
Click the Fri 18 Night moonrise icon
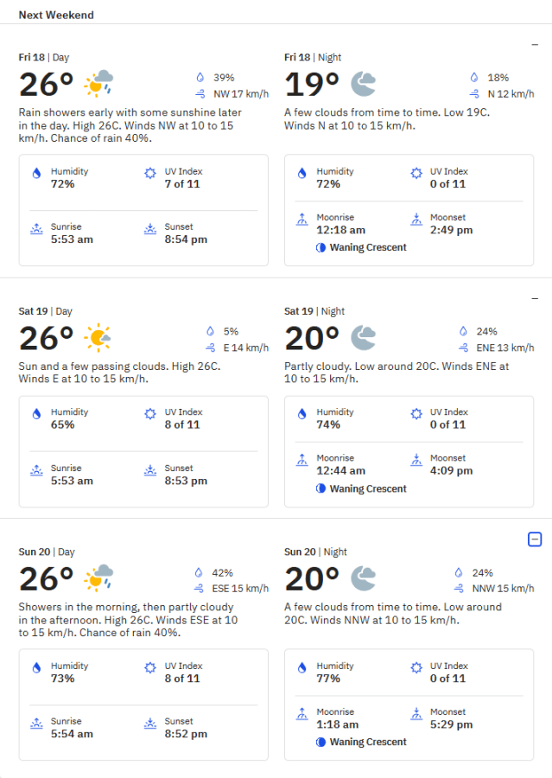[x=302, y=220]
